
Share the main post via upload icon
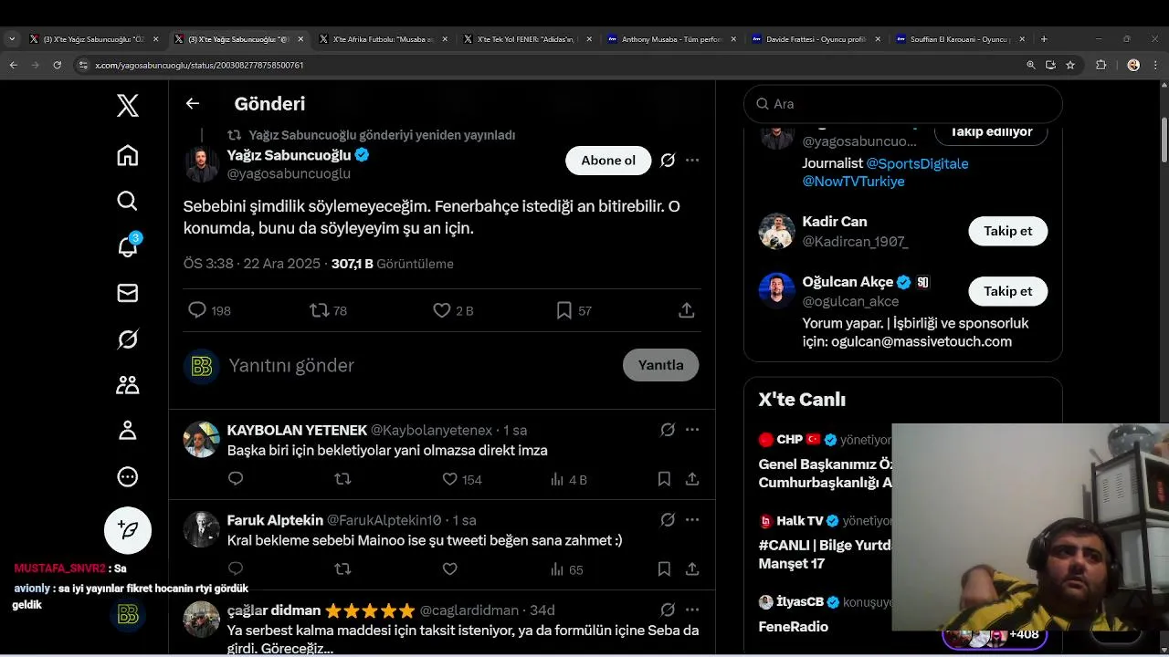click(x=687, y=310)
